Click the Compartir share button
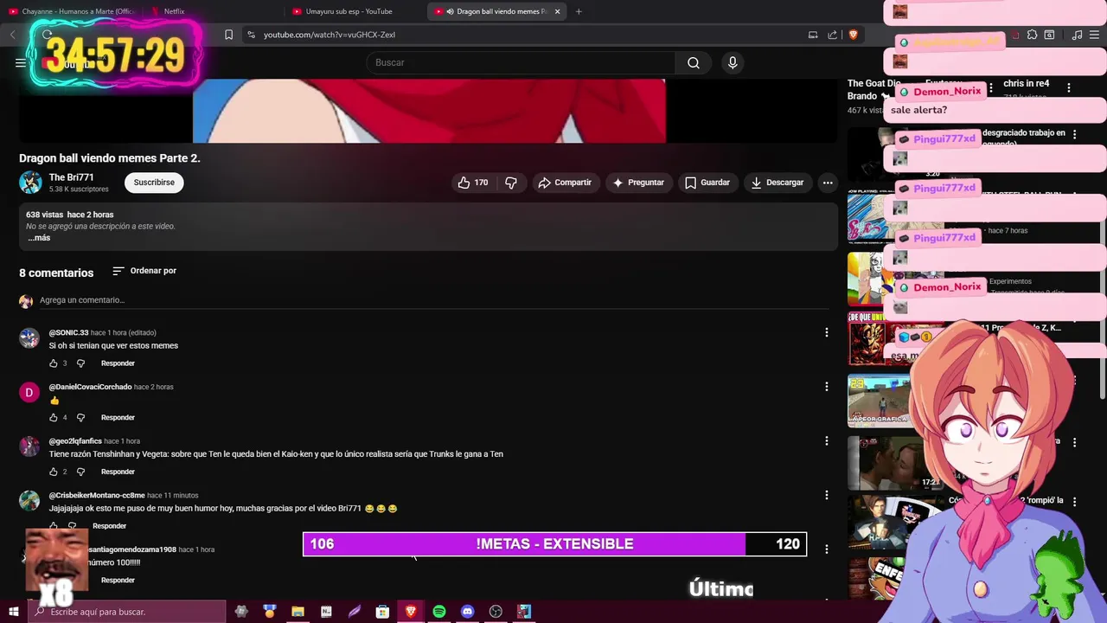 coord(565,183)
